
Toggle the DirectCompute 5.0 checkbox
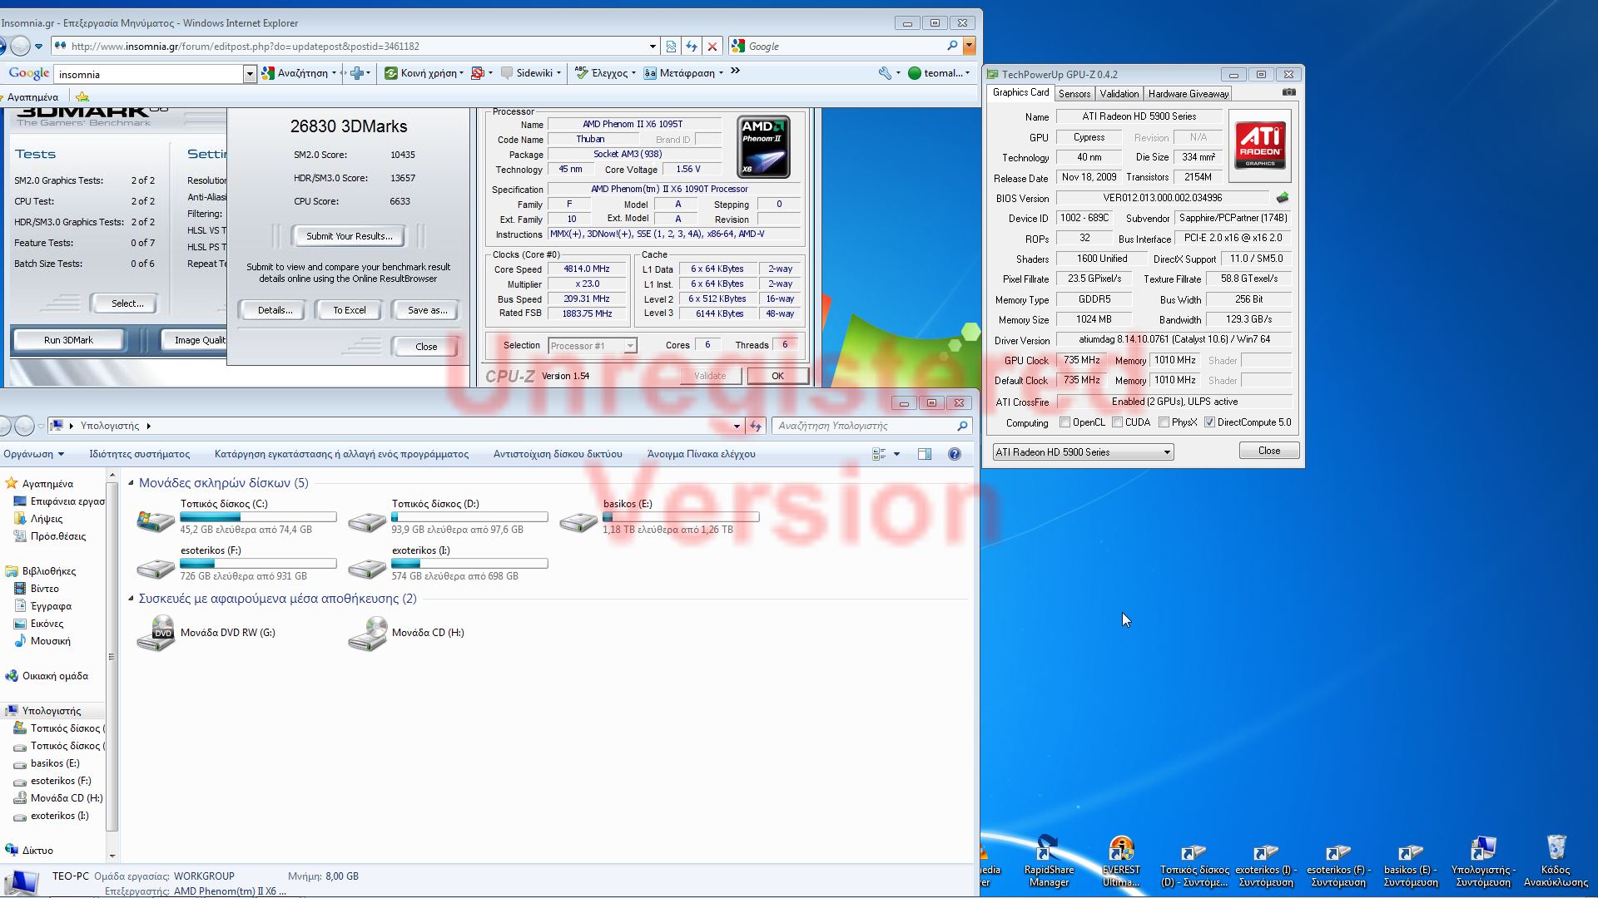(1209, 422)
